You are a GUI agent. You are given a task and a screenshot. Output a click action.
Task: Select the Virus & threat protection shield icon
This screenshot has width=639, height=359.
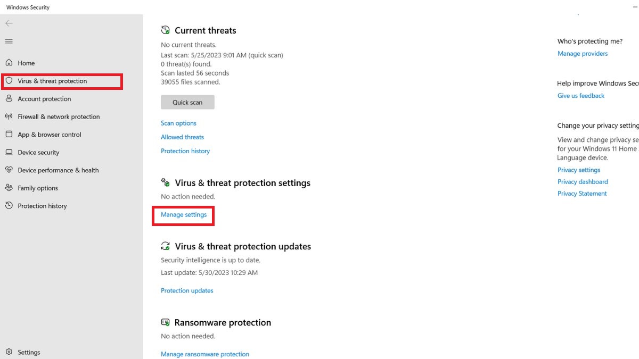[9, 81]
